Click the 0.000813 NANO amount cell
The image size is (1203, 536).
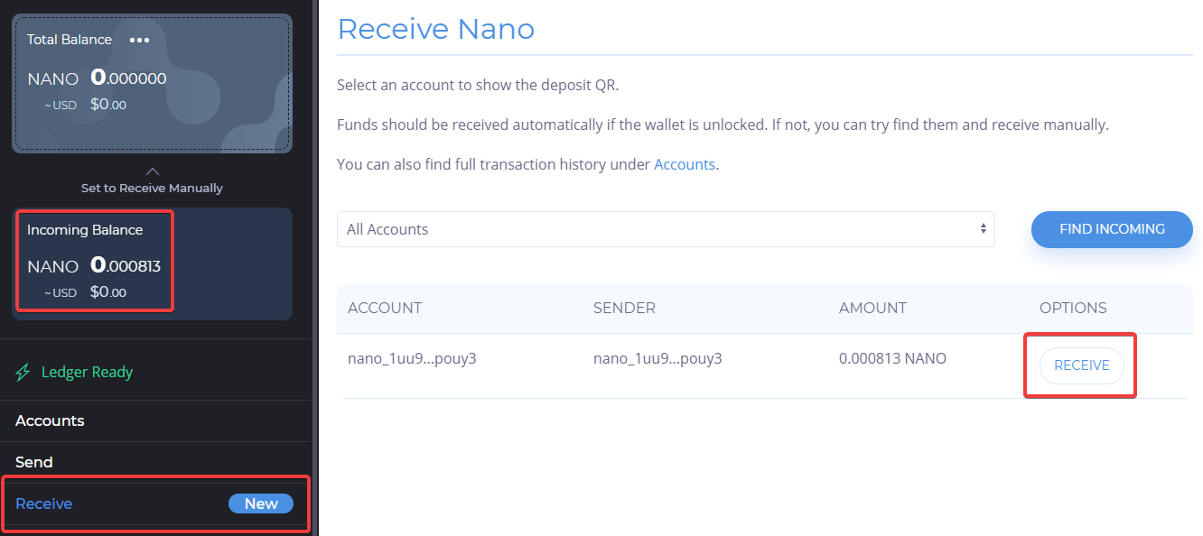click(892, 358)
